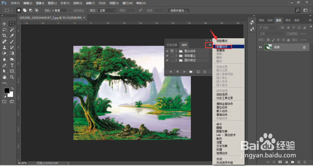Image resolution: width=313 pixels, height=166 pixels.
Task: Open marquee tool preset dropdown arrow
Action: pos(11,10)
